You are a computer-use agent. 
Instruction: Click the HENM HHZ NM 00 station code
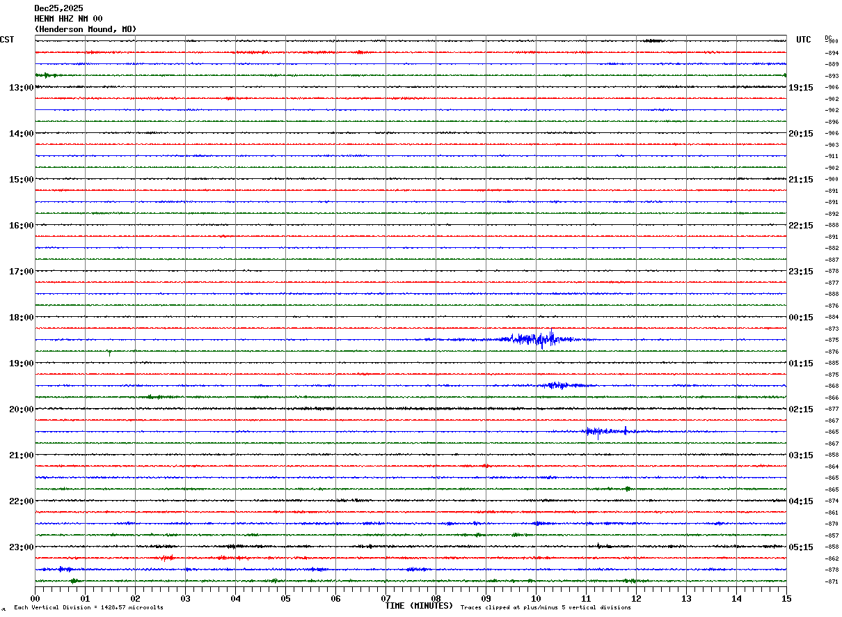click(68, 18)
